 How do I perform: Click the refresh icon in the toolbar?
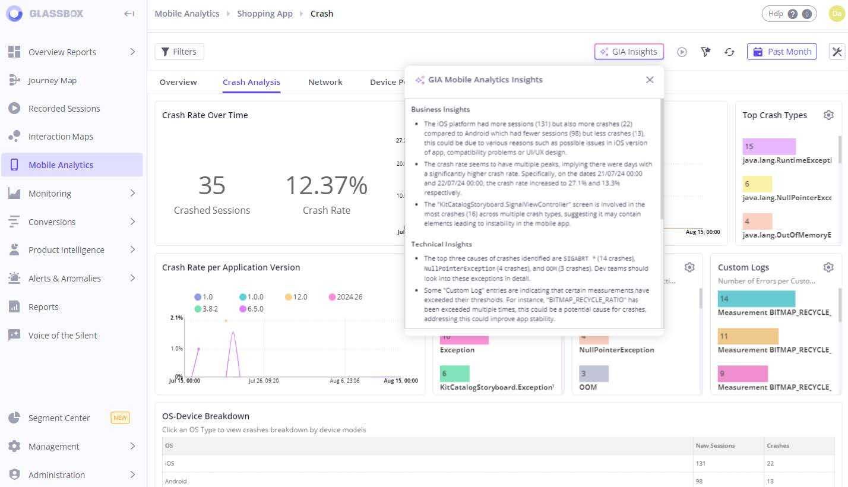[729, 52]
